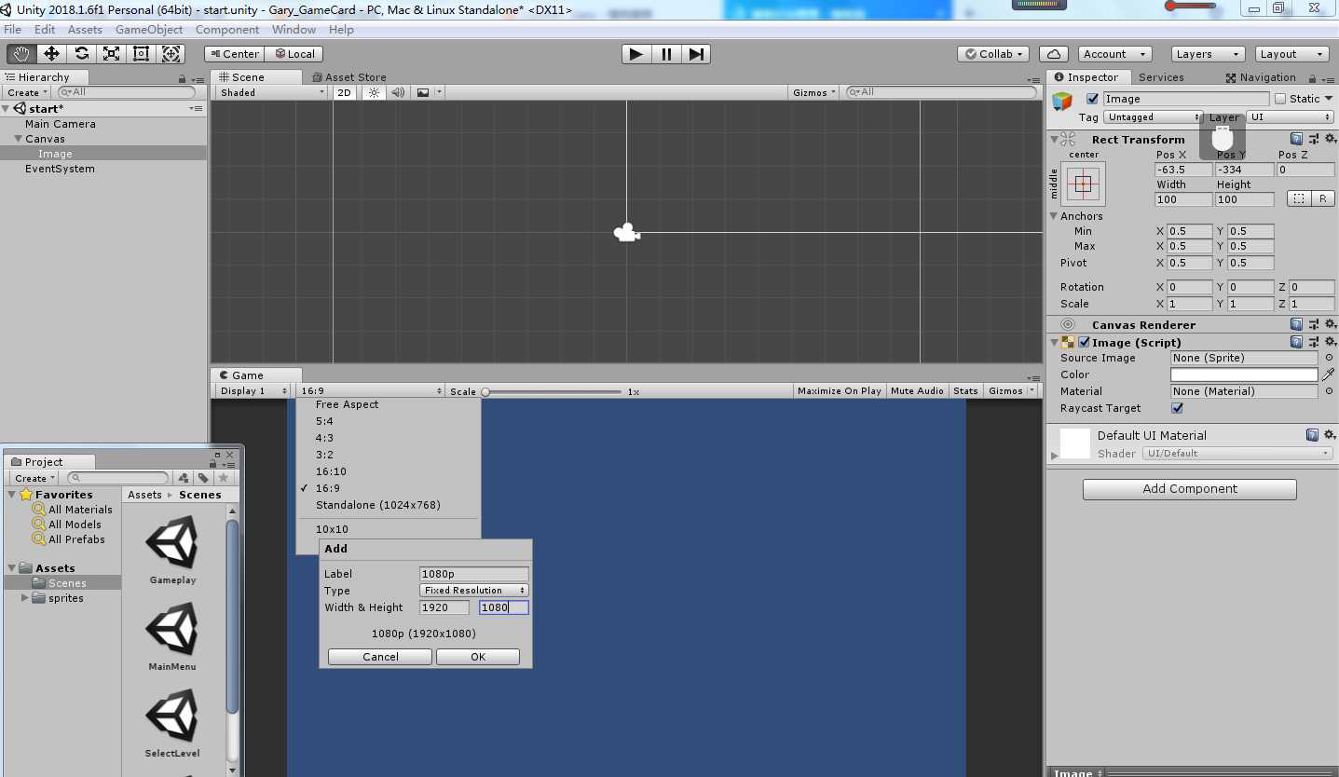Click GameObject cube icon in Inspector

tap(1062, 101)
